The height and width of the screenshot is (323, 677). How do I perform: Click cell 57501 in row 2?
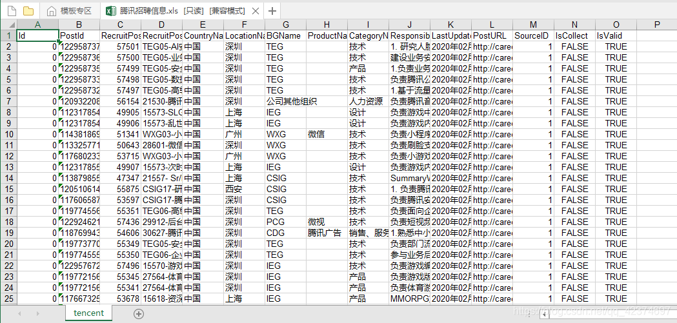tap(121, 46)
